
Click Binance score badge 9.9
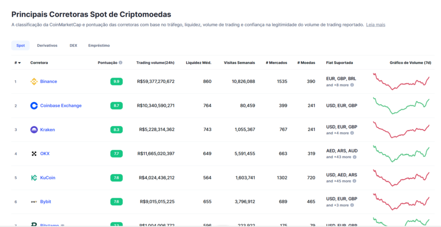click(116, 81)
